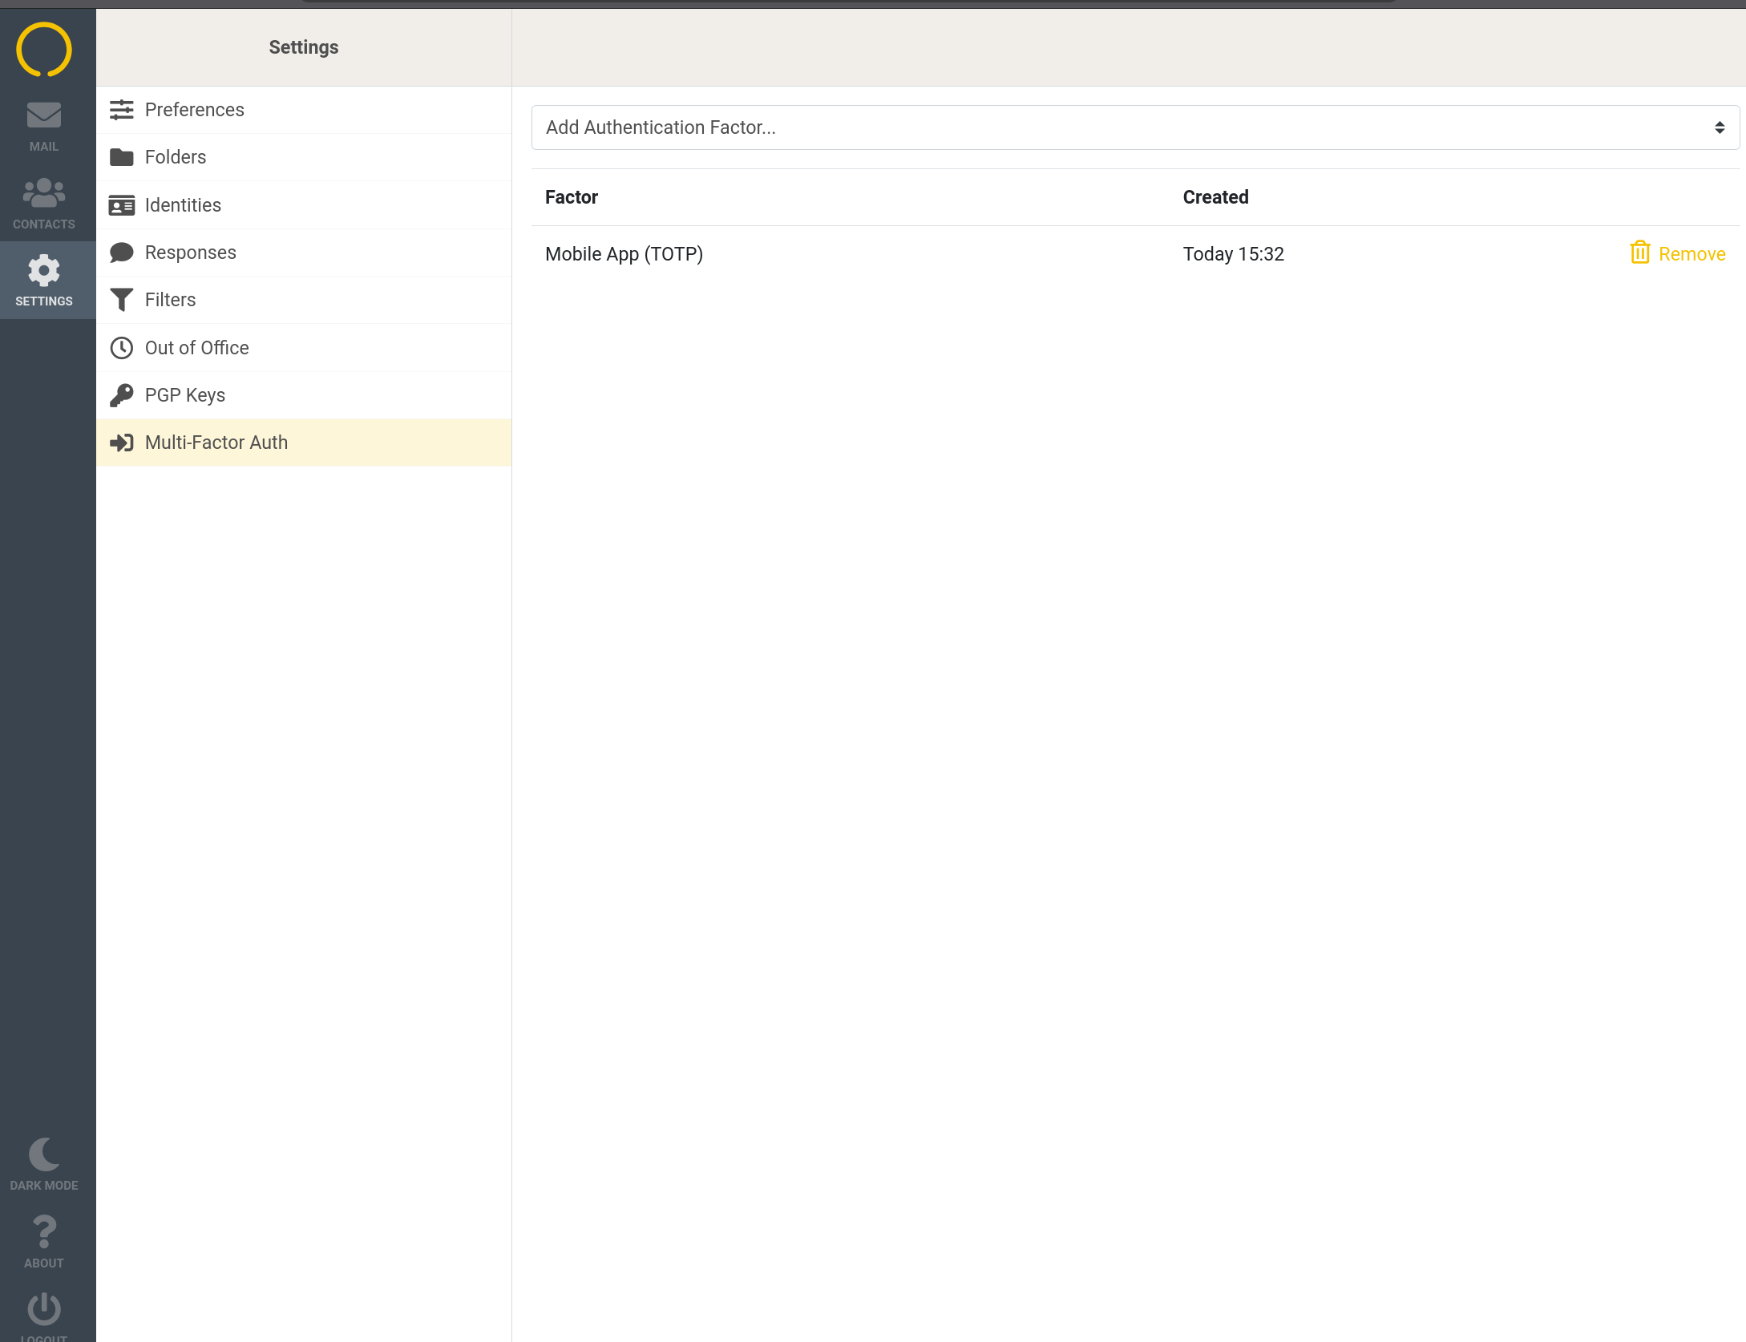The height and width of the screenshot is (1342, 1746).
Task: Open the Identities settings page
Action: point(183,205)
